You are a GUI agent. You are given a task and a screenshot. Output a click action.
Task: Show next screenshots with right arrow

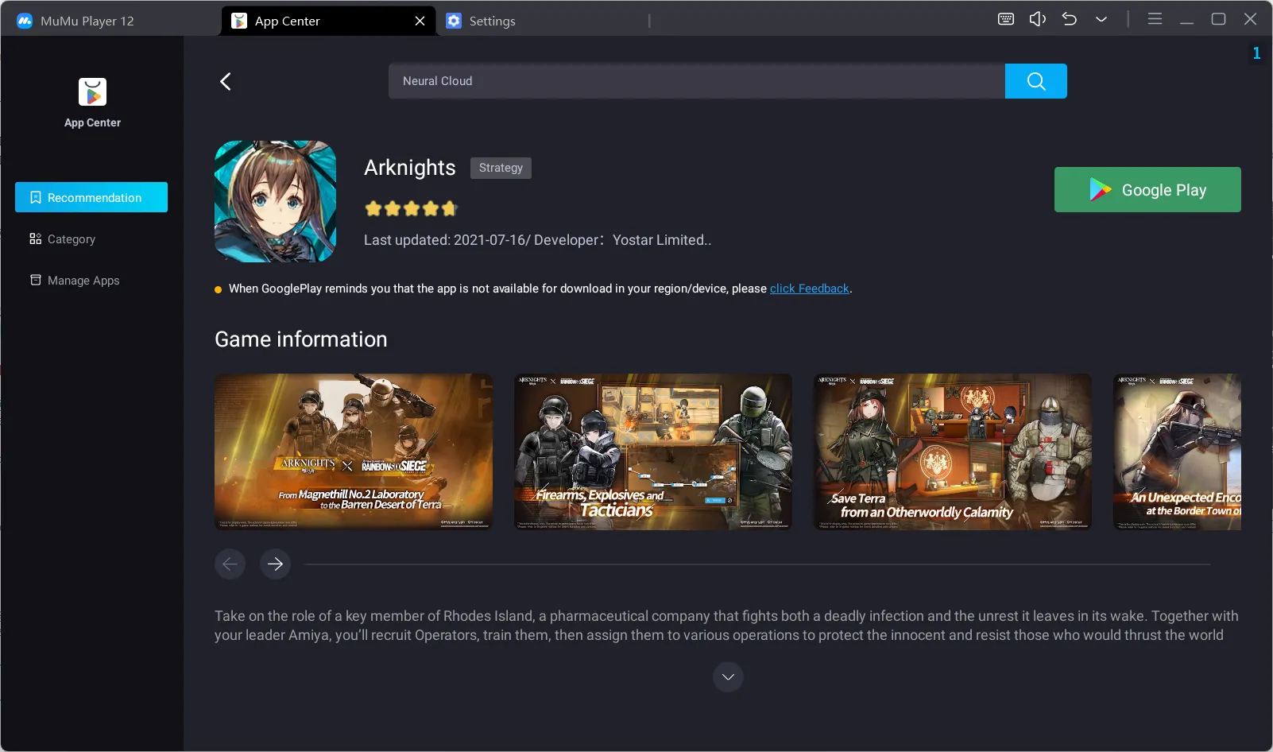(276, 564)
